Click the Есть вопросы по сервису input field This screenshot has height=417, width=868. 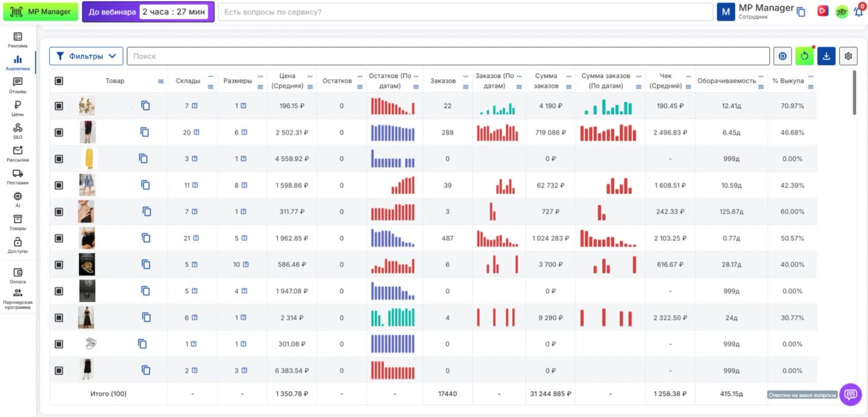[466, 12]
